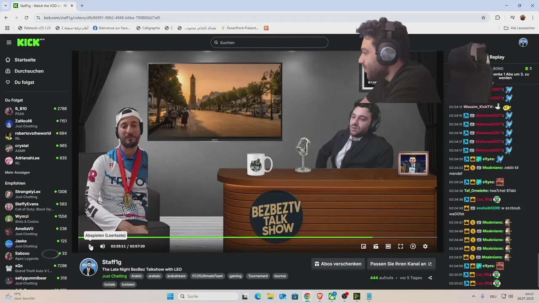
Task: Seek along the green video progress bar
Action: click(x=257, y=237)
